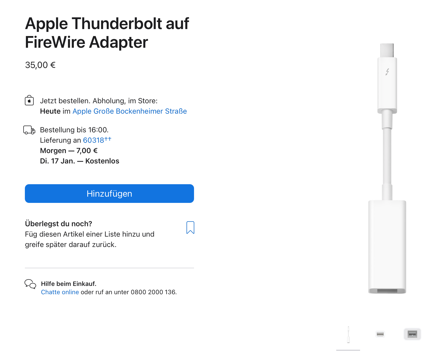Viewport: 444px width, 357px height.
Task: Change the delivery postcode 60318
Action: tap(94, 140)
